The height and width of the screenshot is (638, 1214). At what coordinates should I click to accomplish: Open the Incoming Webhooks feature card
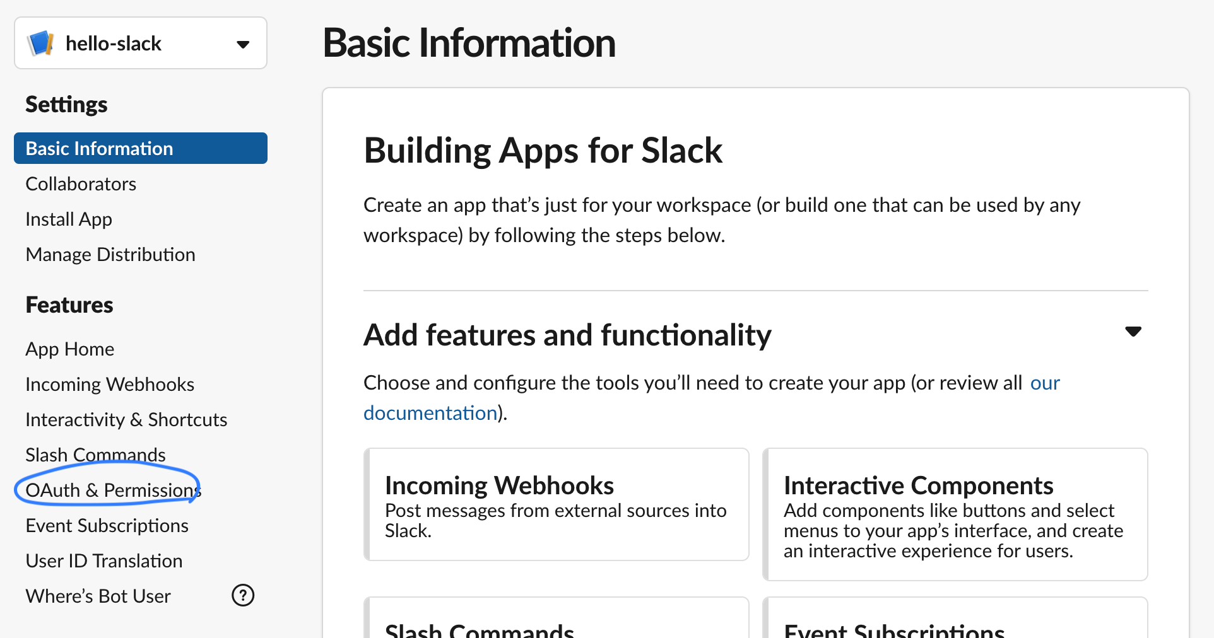click(x=557, y=504)
